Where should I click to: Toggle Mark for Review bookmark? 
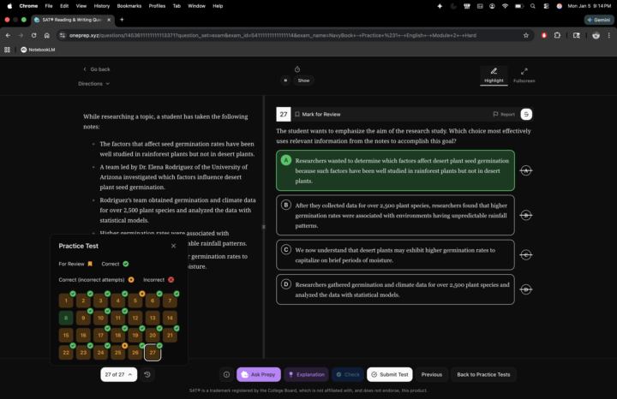tap(318, 115)
